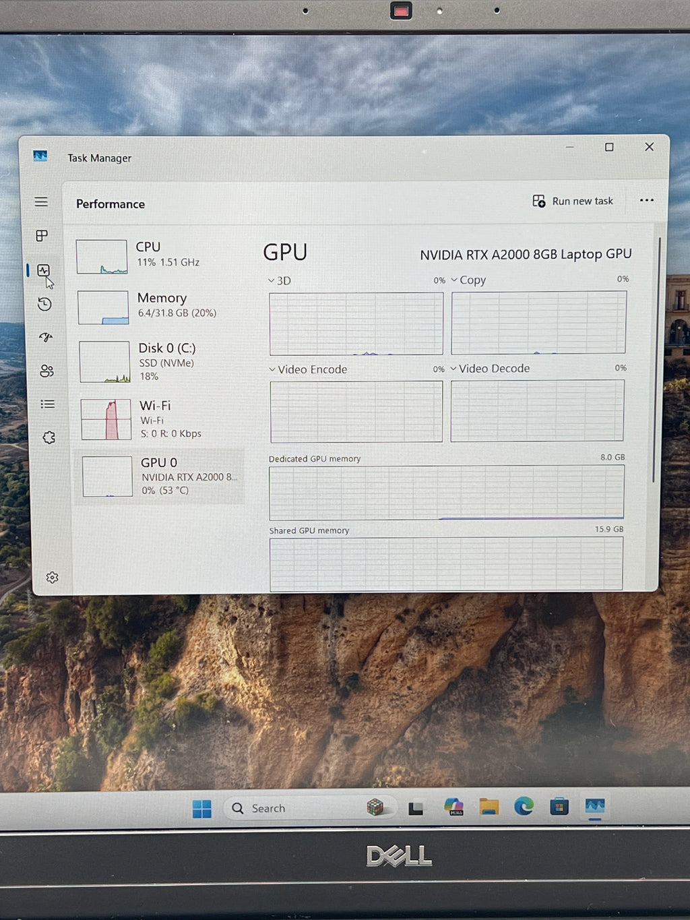Image resolution: width=690 pixels, height=920 pixels.
Task: Go to the Processes page icon
Action: tap(42, 235)
